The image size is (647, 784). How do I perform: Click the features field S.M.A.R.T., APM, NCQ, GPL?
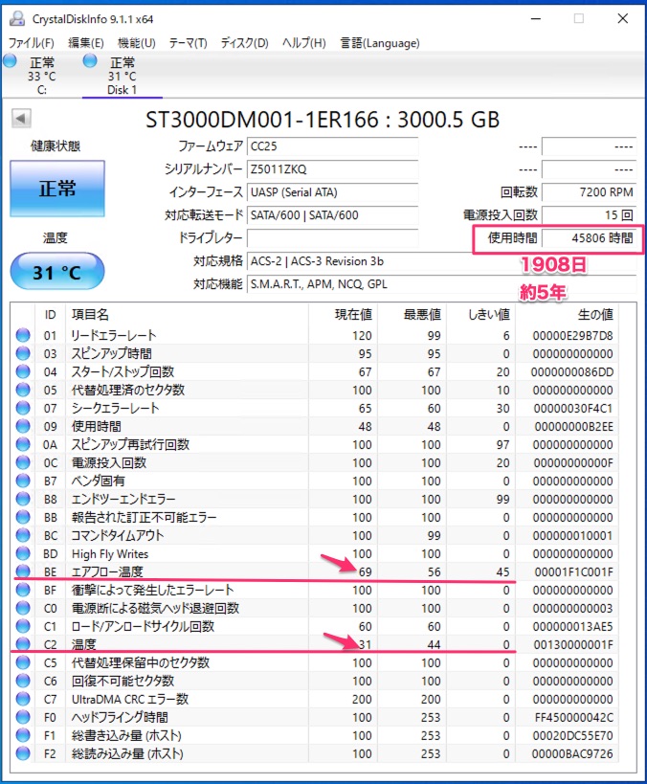click(x=441, y=284)
